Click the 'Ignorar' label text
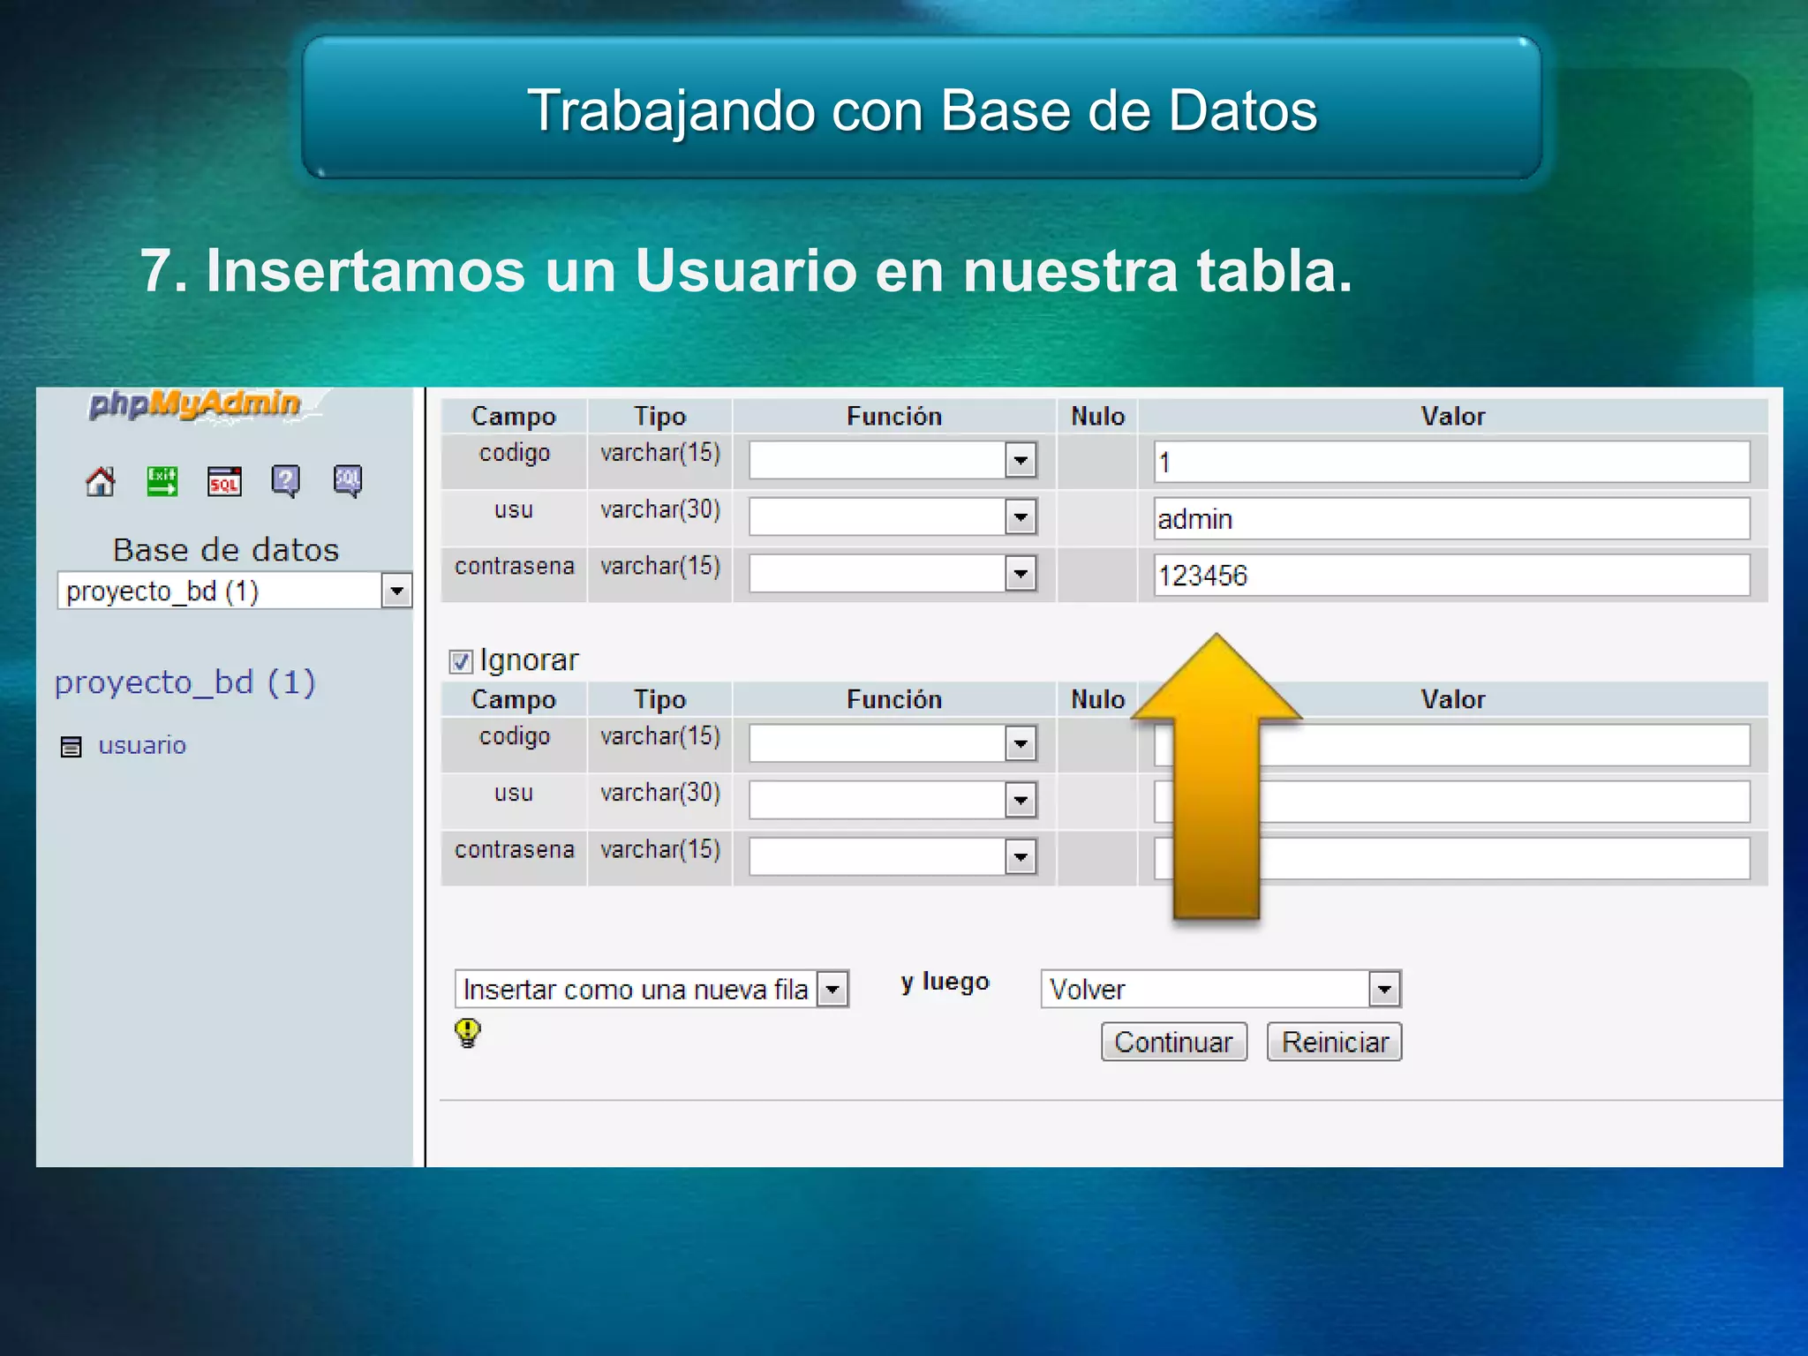Viewport: 1808px width, 1356px height. [x=529, y=660]
